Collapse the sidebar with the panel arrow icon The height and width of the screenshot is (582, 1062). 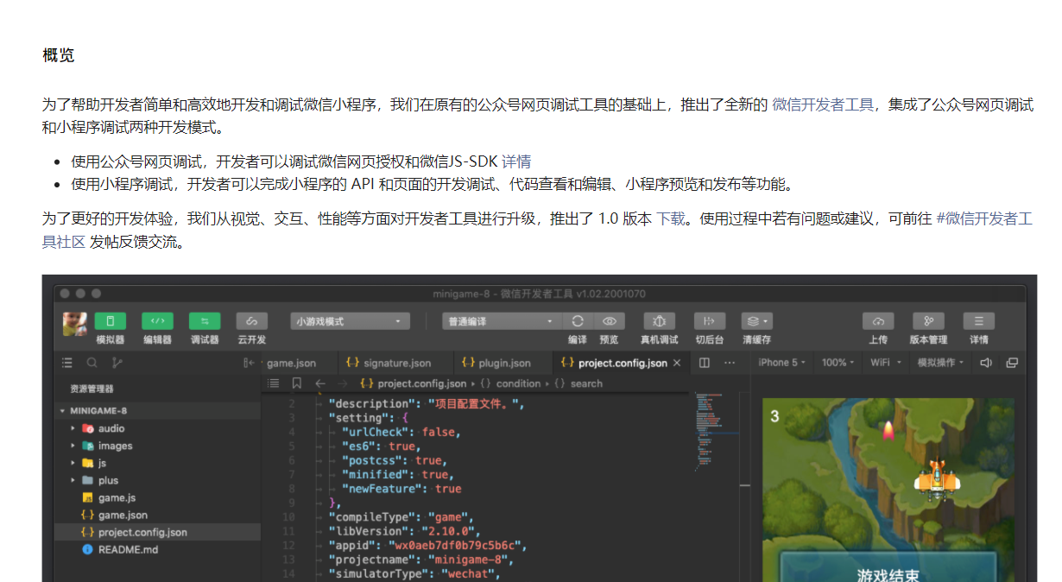click(x=249, y=363)
